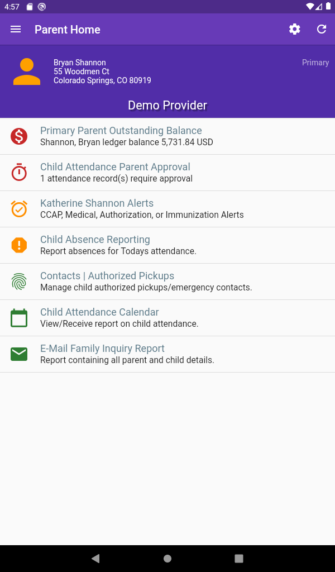Screen dimensions: 335x572
Task: Open the settings gear
Action: click(294, 29)
